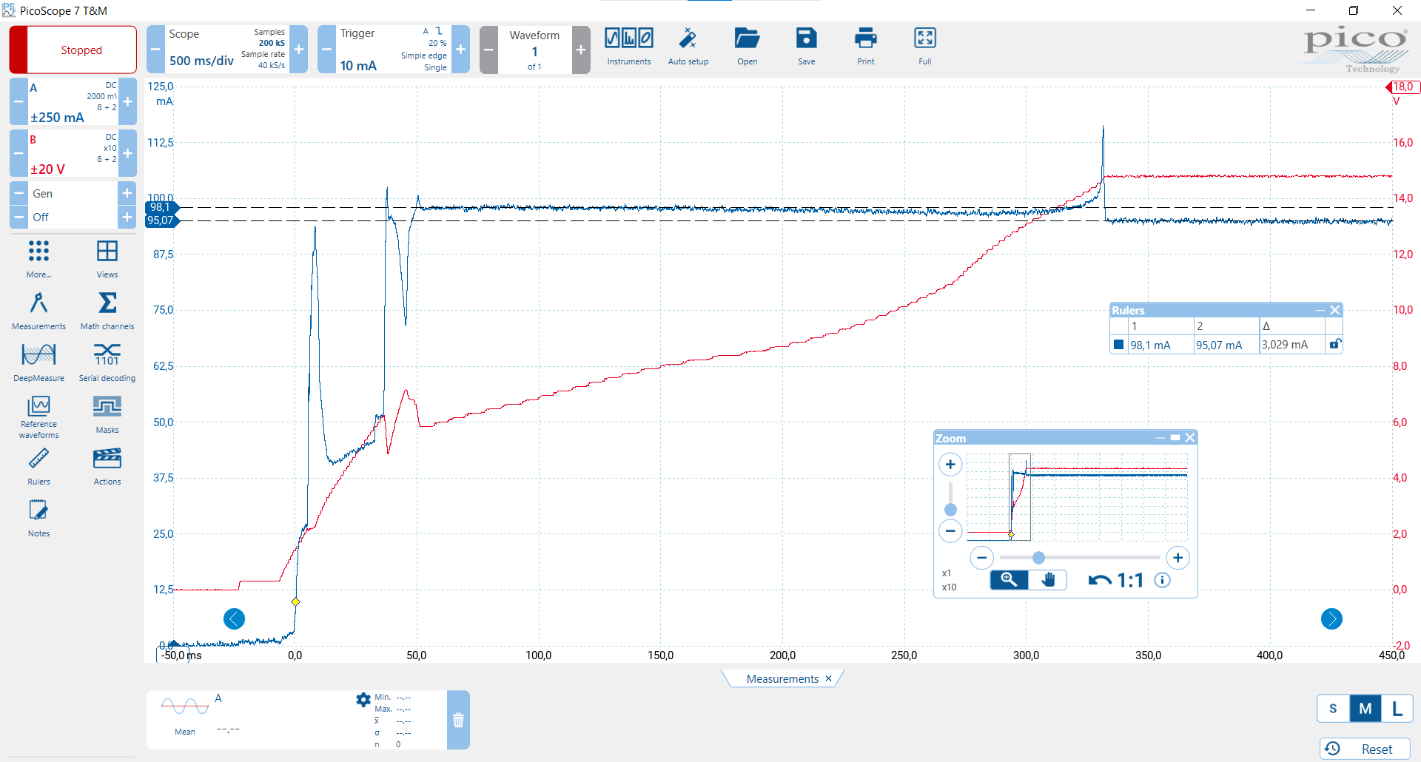Image resolution: width=1421 pixels, height=762 pixels.
Task: Switch to Full screen view
Action: coord(925,46)
